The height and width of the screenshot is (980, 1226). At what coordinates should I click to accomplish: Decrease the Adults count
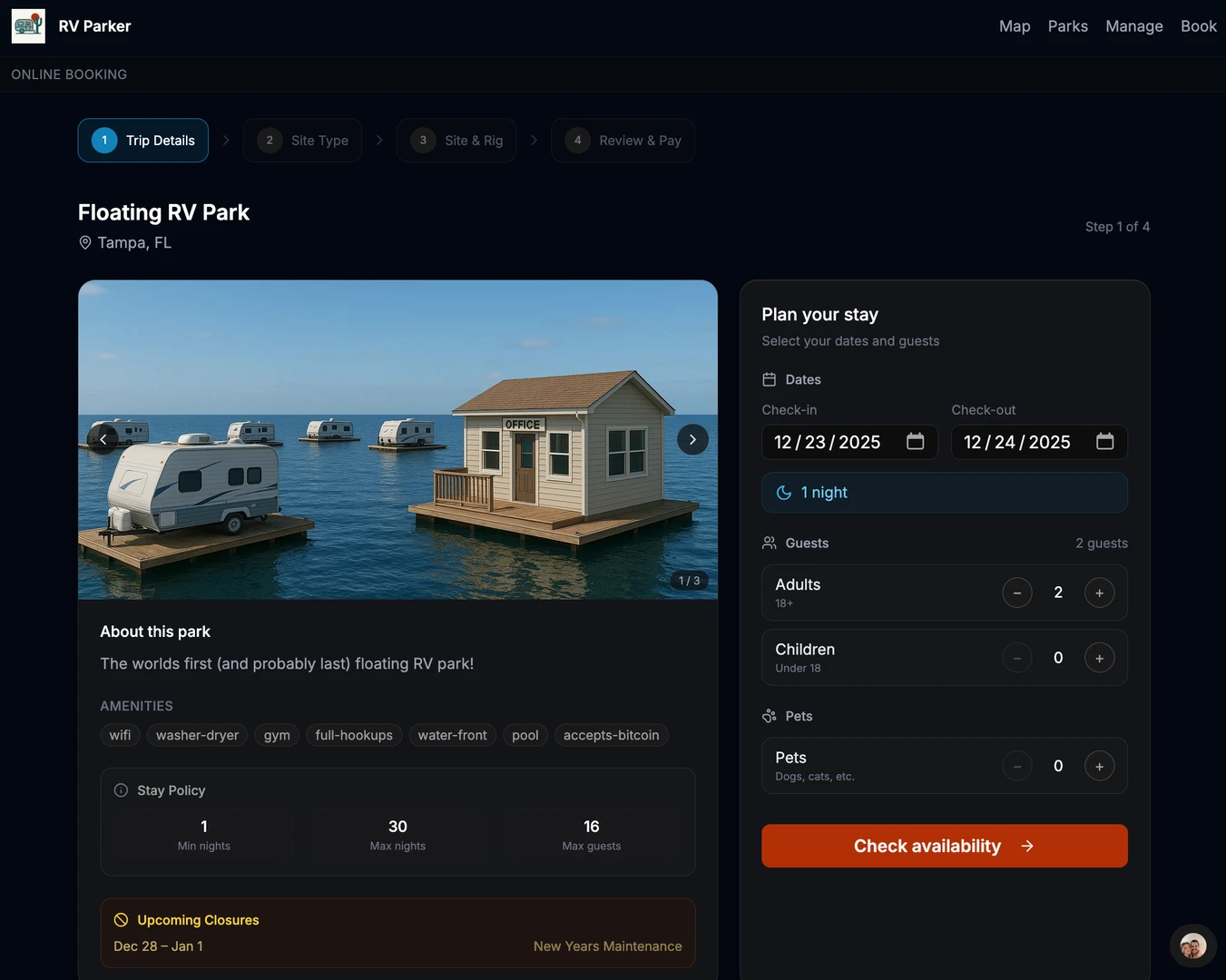click(1016, 593)
